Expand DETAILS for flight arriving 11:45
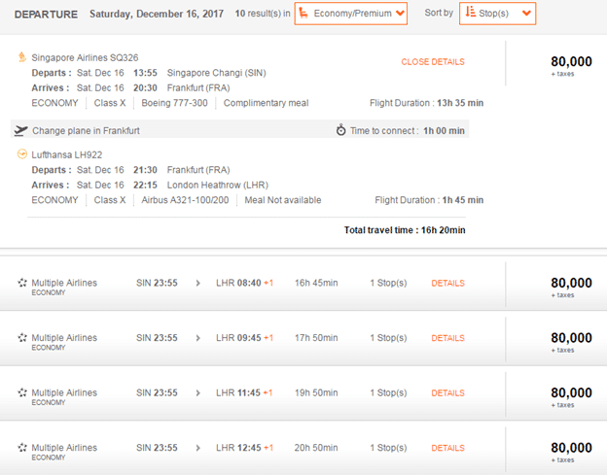Image resolution: width=607 pixels, height=475 pixels. click(x=447, y=392)
